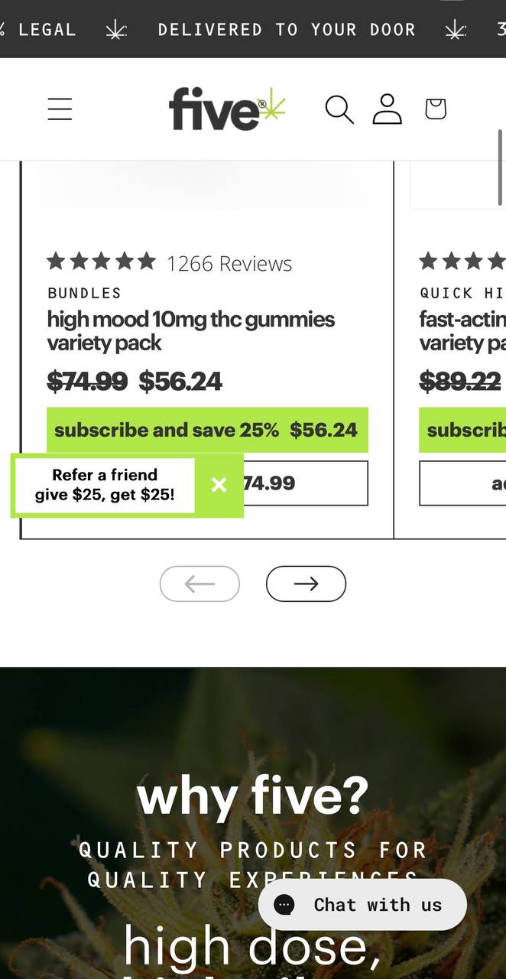The height and width of the screenshot is (979, 506).
Task: Click the page scrollbar on the right edge
Action: (501, 168)
